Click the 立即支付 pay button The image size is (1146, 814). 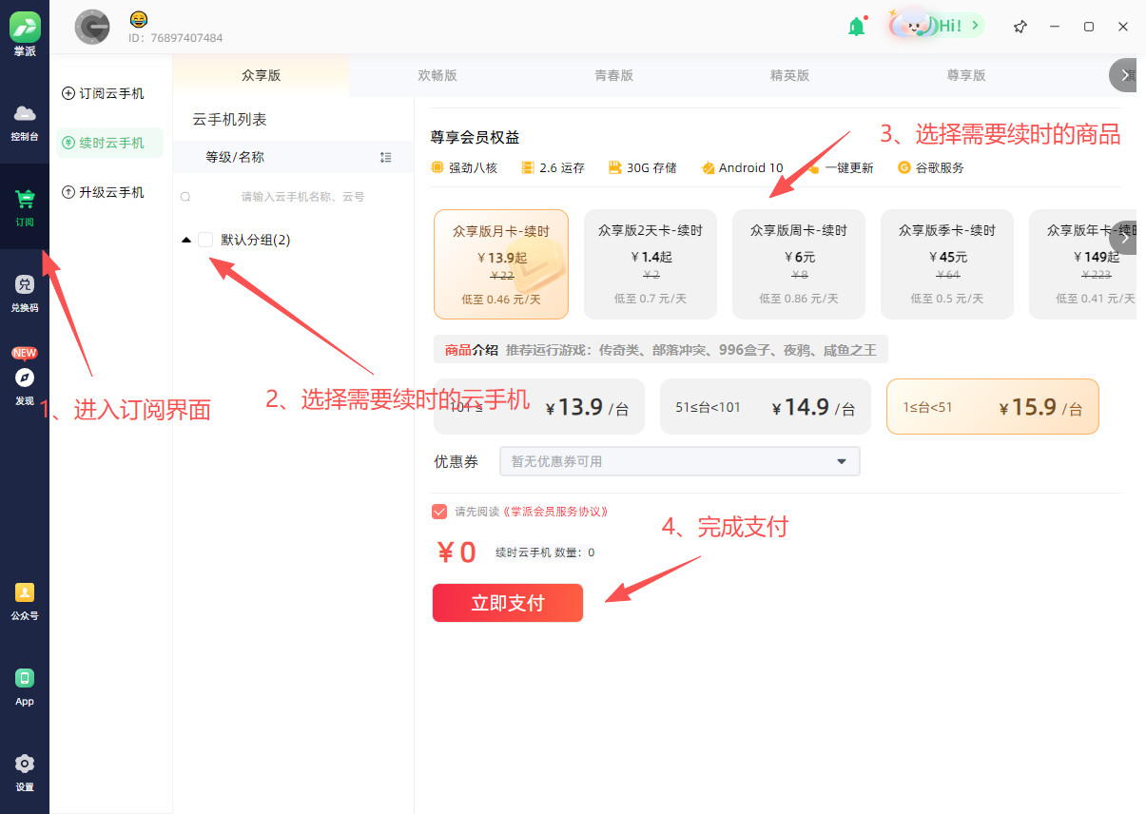click(x=508, y=603)
